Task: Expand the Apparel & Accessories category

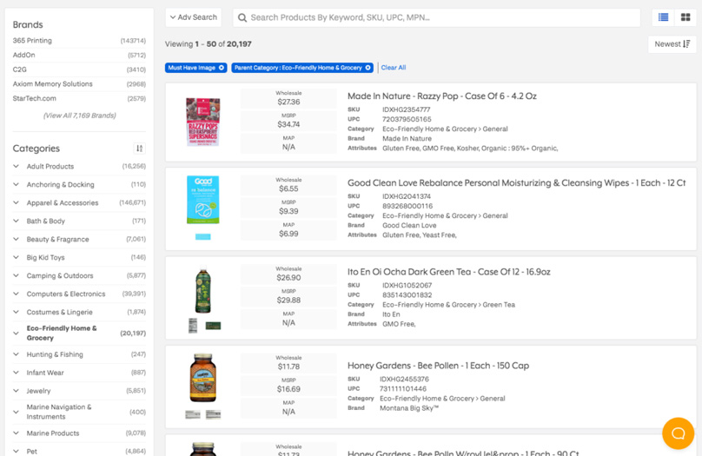Action: [17, 203]
